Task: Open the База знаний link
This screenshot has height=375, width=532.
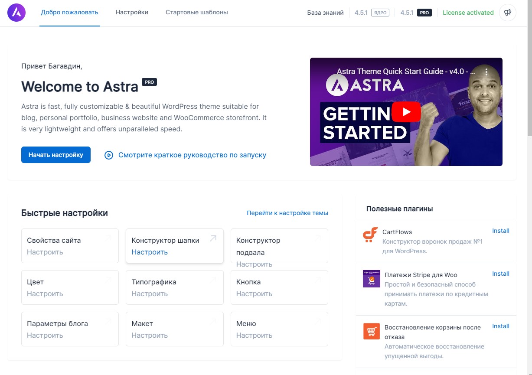Action: (x=325, y=13)
